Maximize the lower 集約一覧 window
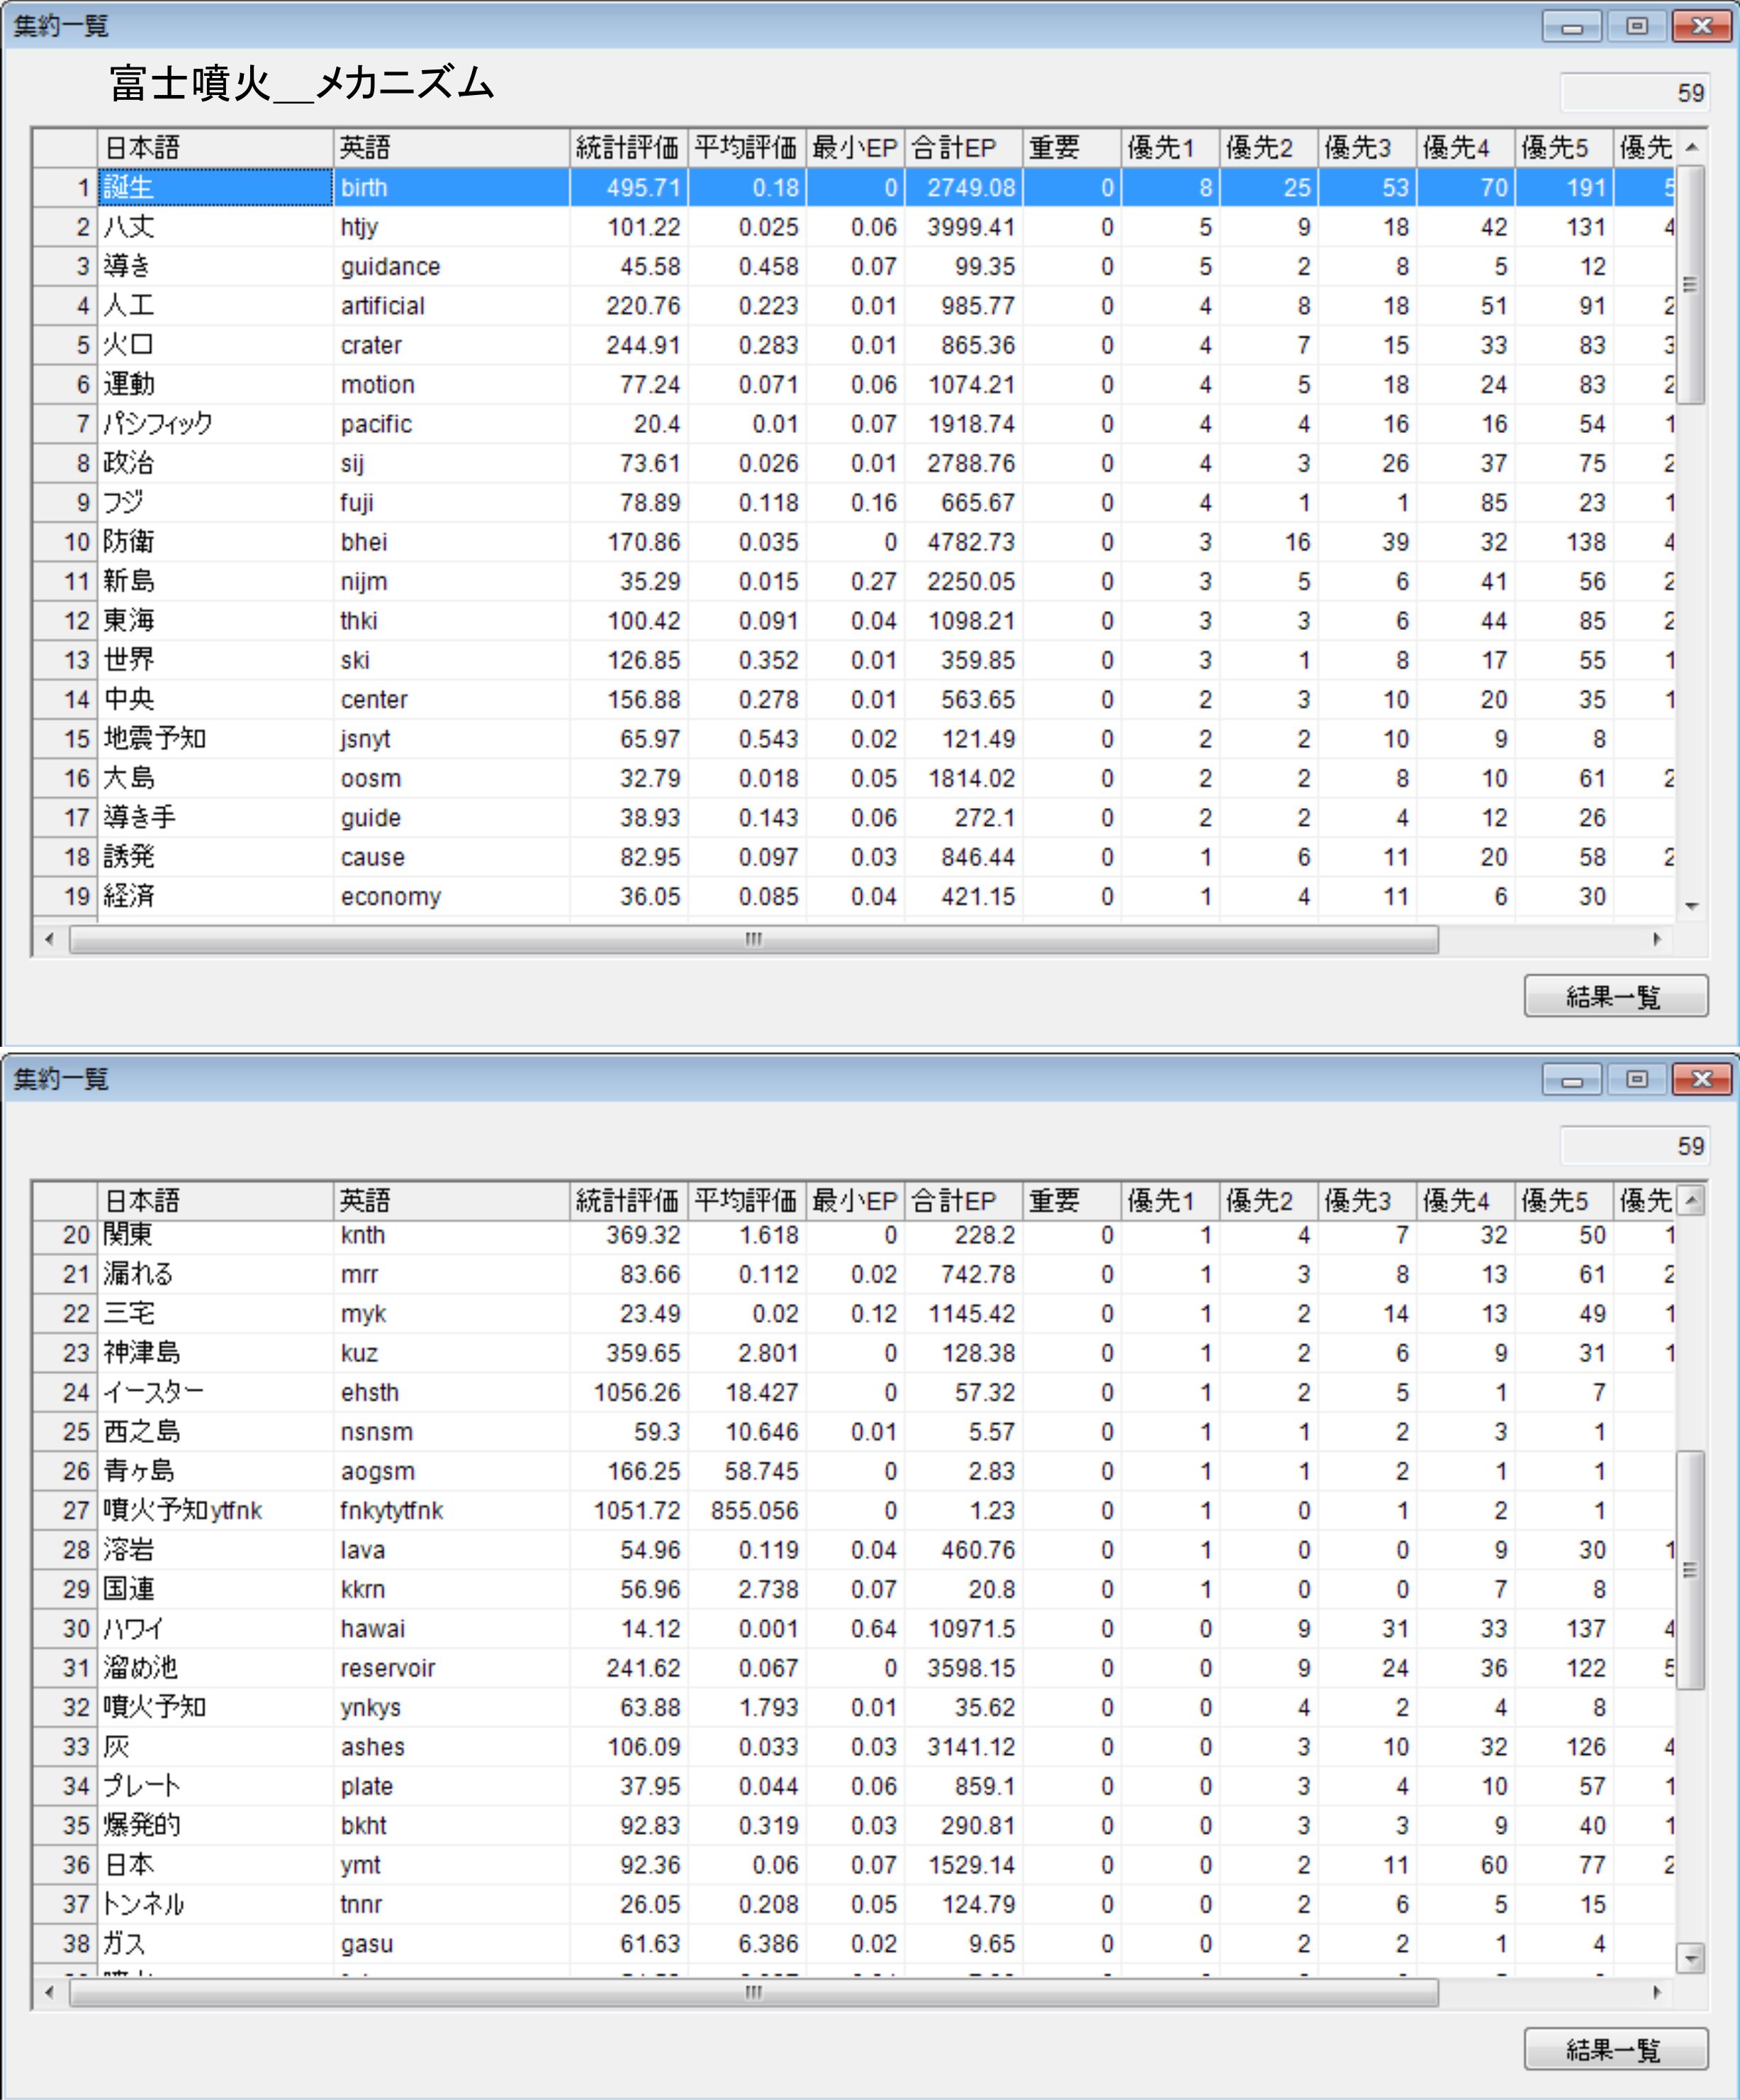 click(x=1636, y=1079)
